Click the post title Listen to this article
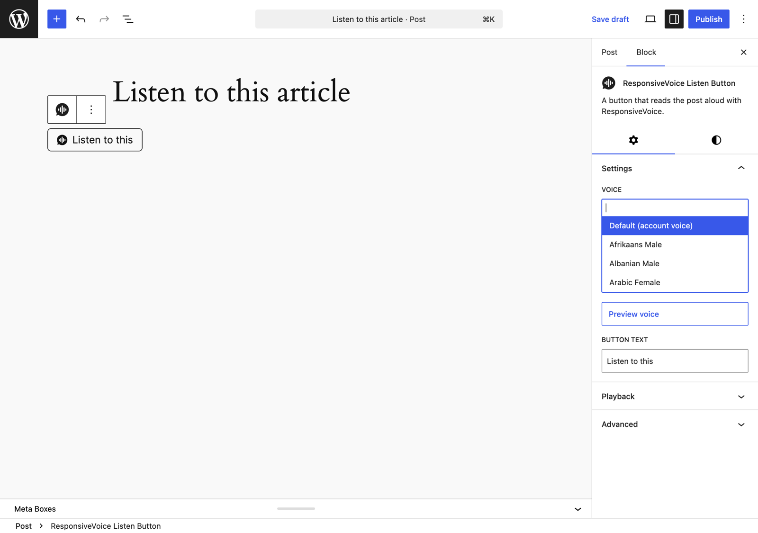Screen dimensions: 758x533 coord(231,91)
